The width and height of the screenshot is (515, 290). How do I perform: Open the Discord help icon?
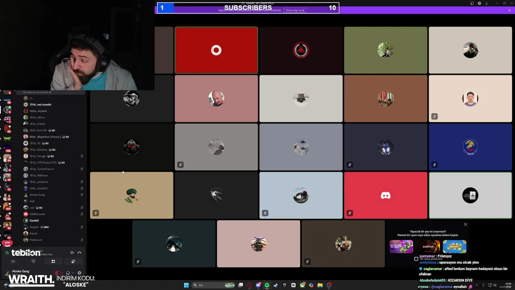tap(479, 3)
